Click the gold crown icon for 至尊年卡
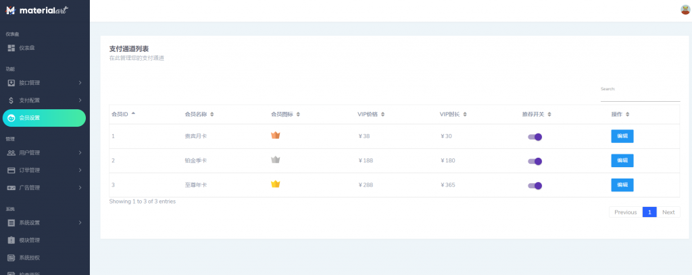Screen dimensions: 692x275 click(x=276, y=184)
